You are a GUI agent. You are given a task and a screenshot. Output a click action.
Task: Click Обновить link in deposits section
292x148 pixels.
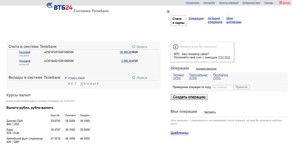pyautogui.click(x=142, y=77)
